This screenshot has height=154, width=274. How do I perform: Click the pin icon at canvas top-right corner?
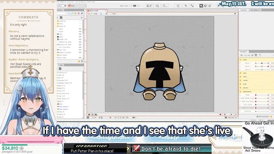pos(235,14)
